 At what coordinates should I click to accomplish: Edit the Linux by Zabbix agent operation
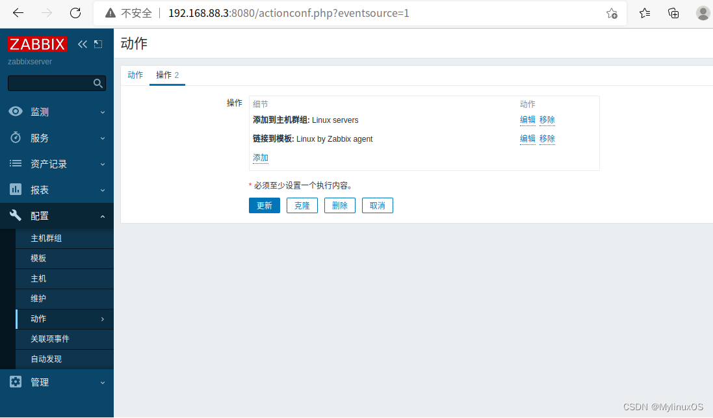click(528, 138)
